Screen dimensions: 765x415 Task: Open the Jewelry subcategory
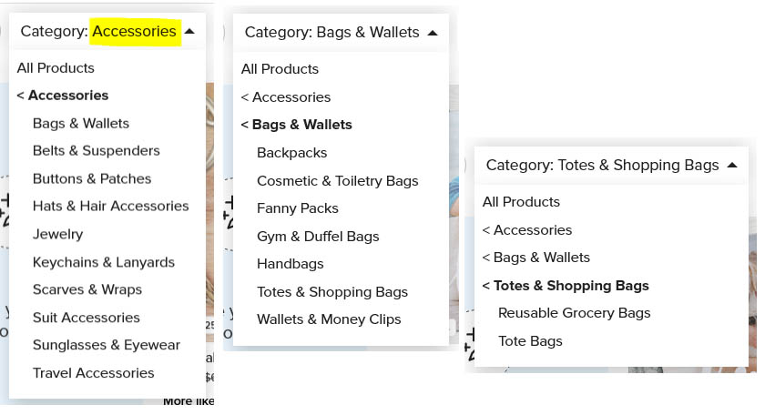pos(57,234)
